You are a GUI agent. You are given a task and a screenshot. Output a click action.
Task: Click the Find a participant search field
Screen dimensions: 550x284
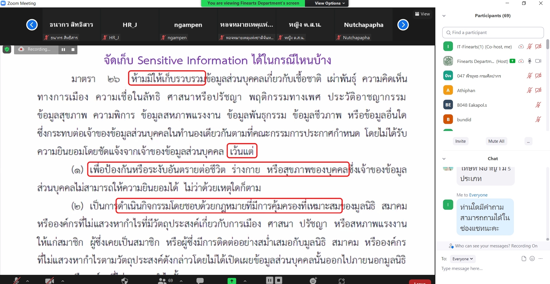pyautogui.click(x=493, y=33)
